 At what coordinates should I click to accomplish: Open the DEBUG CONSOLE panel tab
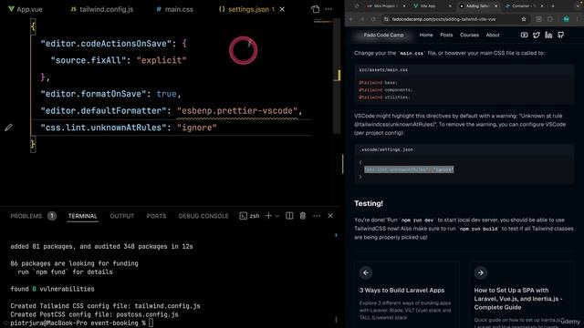tap(203, 216)
